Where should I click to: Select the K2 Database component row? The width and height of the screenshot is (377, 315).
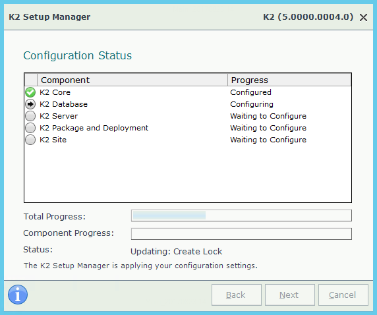188,104
